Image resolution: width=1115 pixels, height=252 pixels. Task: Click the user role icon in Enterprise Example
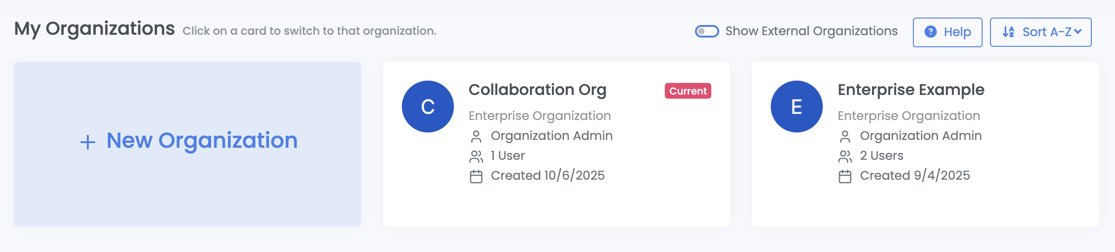coord(845,137)
